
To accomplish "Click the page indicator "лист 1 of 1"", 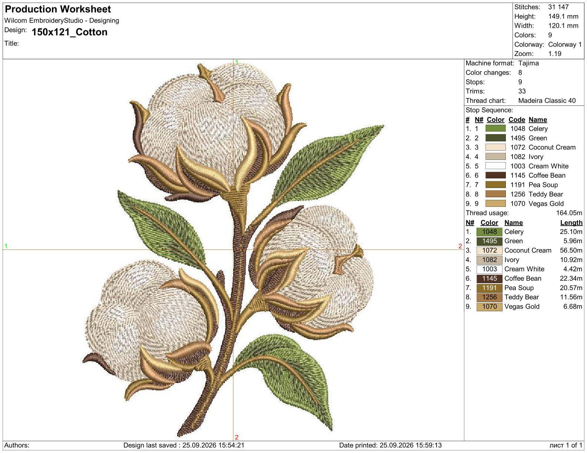I will pyautogui.click(x=566, y=445).
